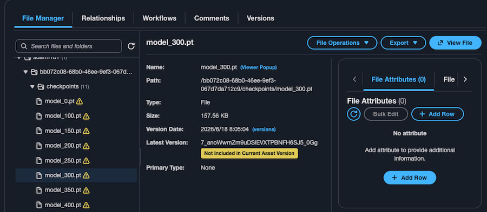Open the File Operations dropdown

342,43
